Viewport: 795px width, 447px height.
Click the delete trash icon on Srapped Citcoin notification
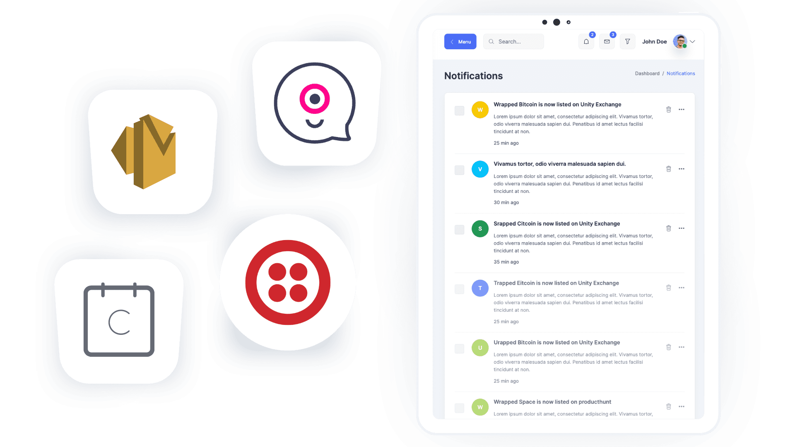669,228
